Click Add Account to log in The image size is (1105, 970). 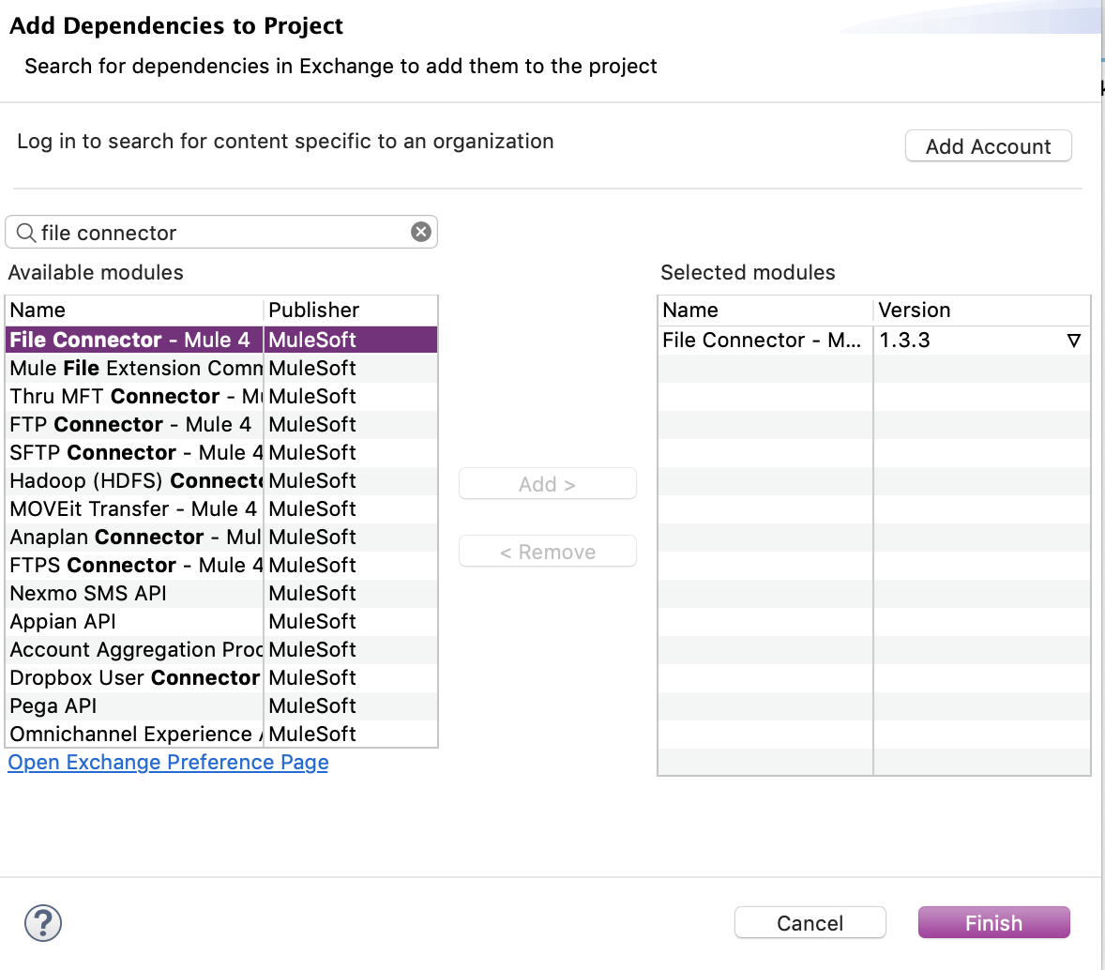988,145
